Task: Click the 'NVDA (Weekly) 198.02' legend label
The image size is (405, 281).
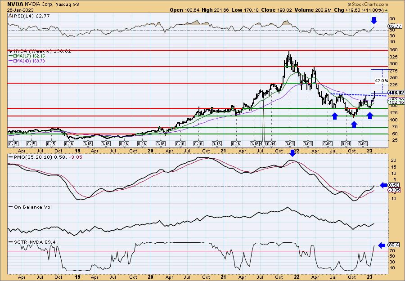Action: (43, 51)
